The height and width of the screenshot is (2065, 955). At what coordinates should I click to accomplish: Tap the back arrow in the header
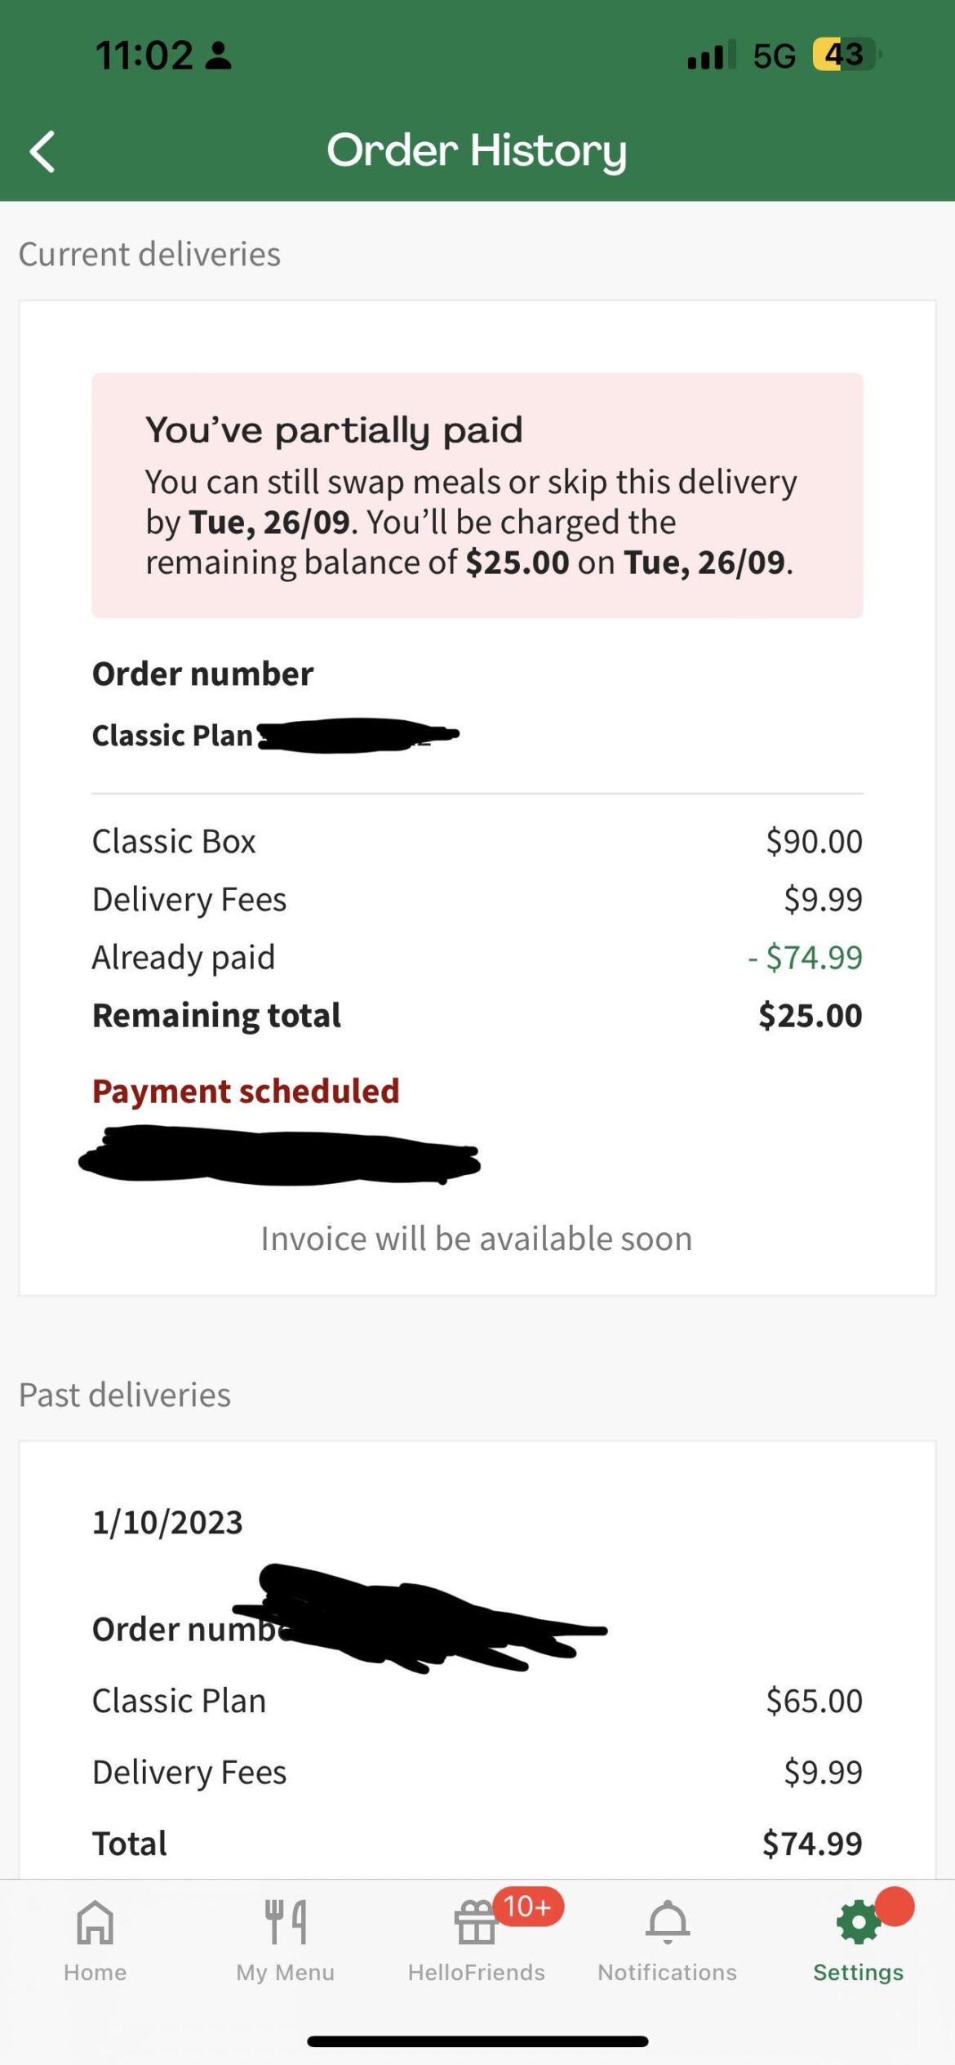click(42, 150)
